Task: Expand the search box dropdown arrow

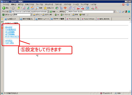Action: click(x=114, y=12)
